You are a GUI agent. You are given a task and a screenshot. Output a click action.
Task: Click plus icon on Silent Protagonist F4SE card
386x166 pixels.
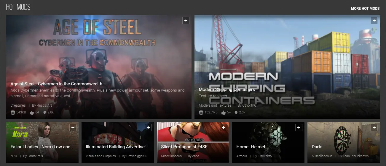pyautogui.click(x=224, y=128)
